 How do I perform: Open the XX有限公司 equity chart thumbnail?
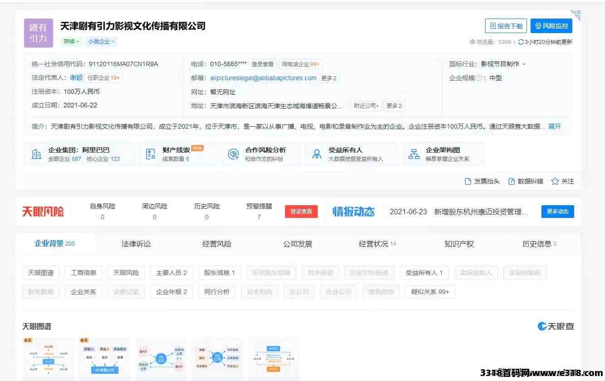pos(104,359)
